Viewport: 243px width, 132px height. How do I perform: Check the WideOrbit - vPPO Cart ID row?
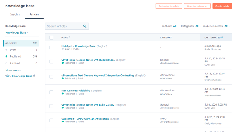[51, 120]
